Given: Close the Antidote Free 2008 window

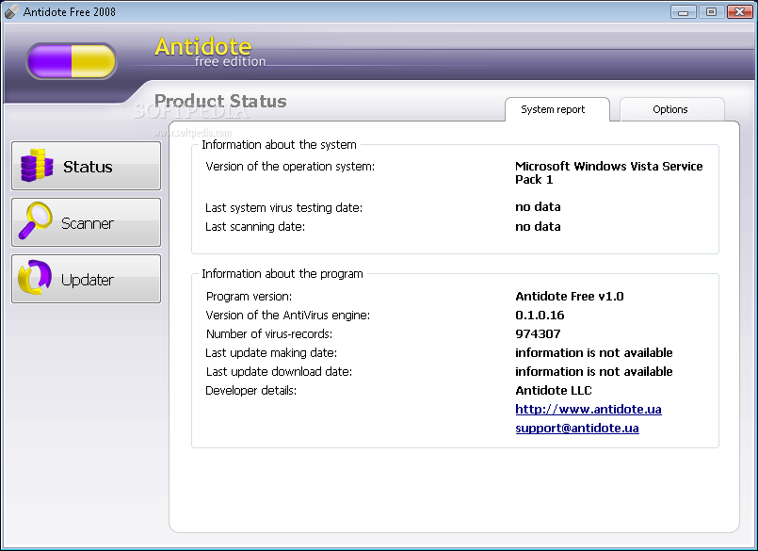Looking at the screenshot, I should (739, 11).
